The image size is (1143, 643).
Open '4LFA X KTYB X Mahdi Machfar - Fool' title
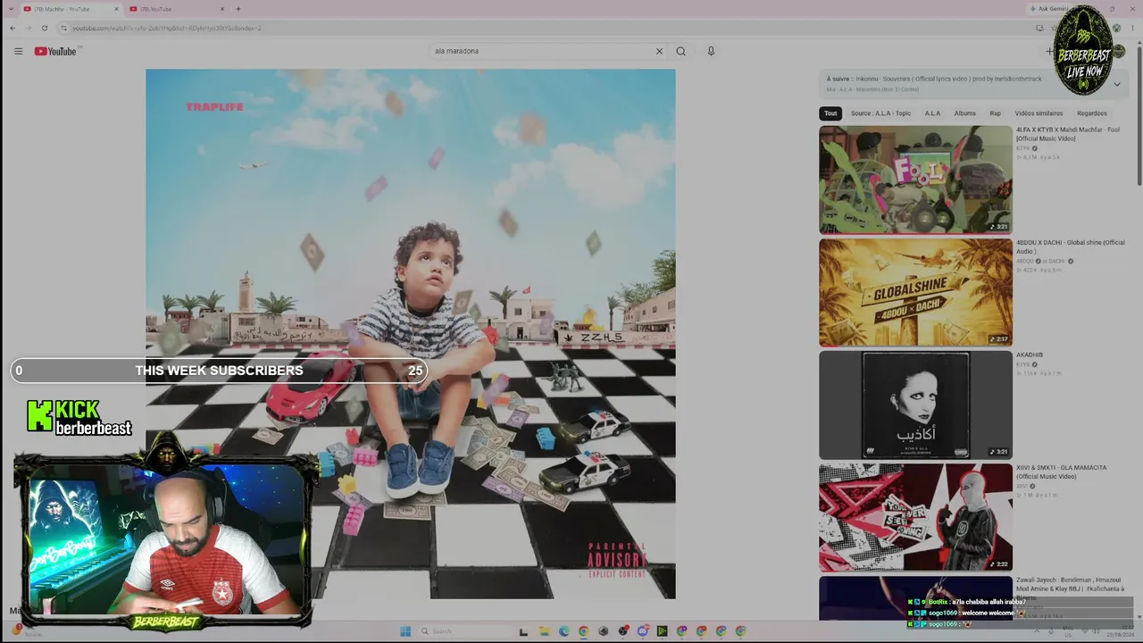coord(1067,134)
